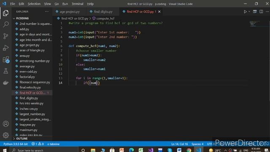Open area.py file
The width and height of the screenshot is (270, 152).
pyautogui.click(x=24, y=56)
